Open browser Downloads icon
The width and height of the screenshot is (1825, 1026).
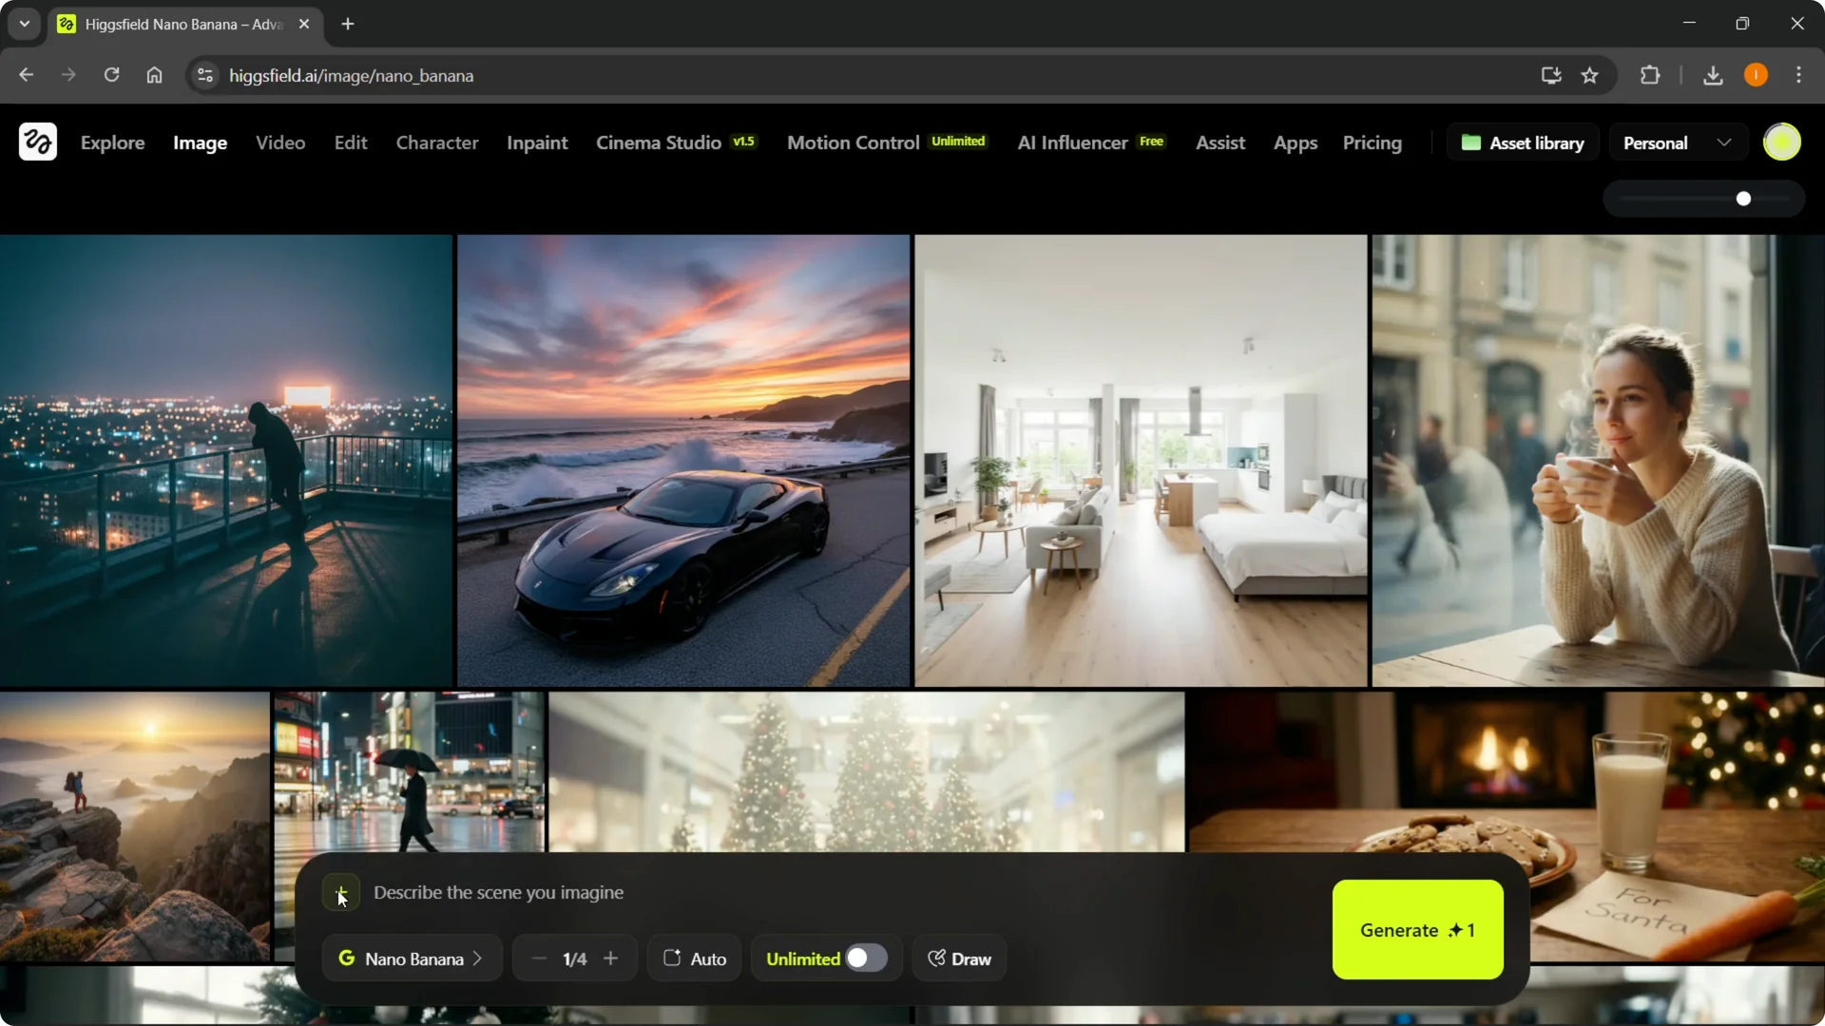click(1712, 75)
